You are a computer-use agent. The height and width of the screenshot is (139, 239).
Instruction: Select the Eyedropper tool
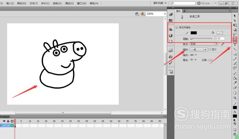pos(235,83)
